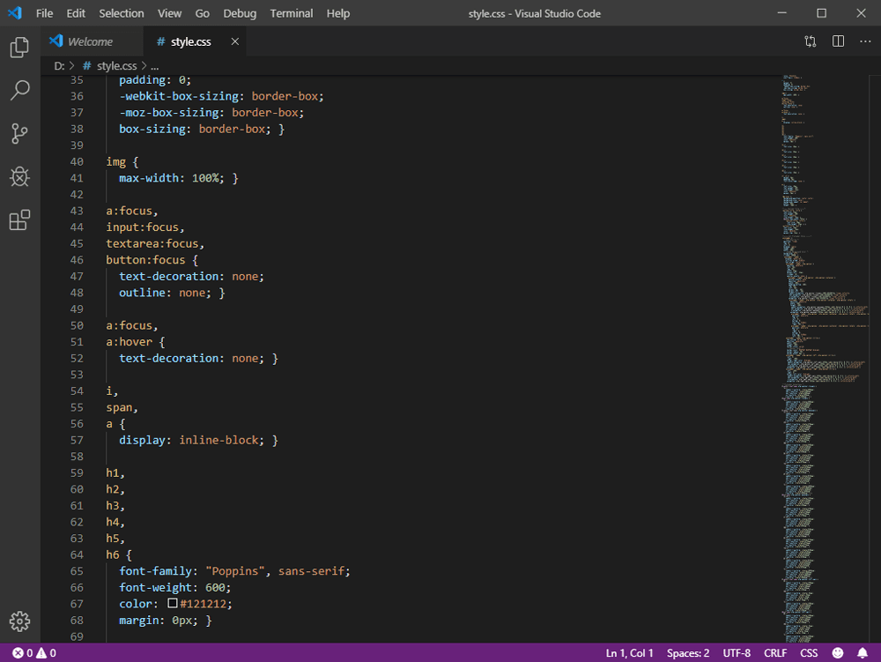Open the More Actions ellipsis menu
Screen dimensions: 881x662
pyautogui.click(x=865, y=41)
